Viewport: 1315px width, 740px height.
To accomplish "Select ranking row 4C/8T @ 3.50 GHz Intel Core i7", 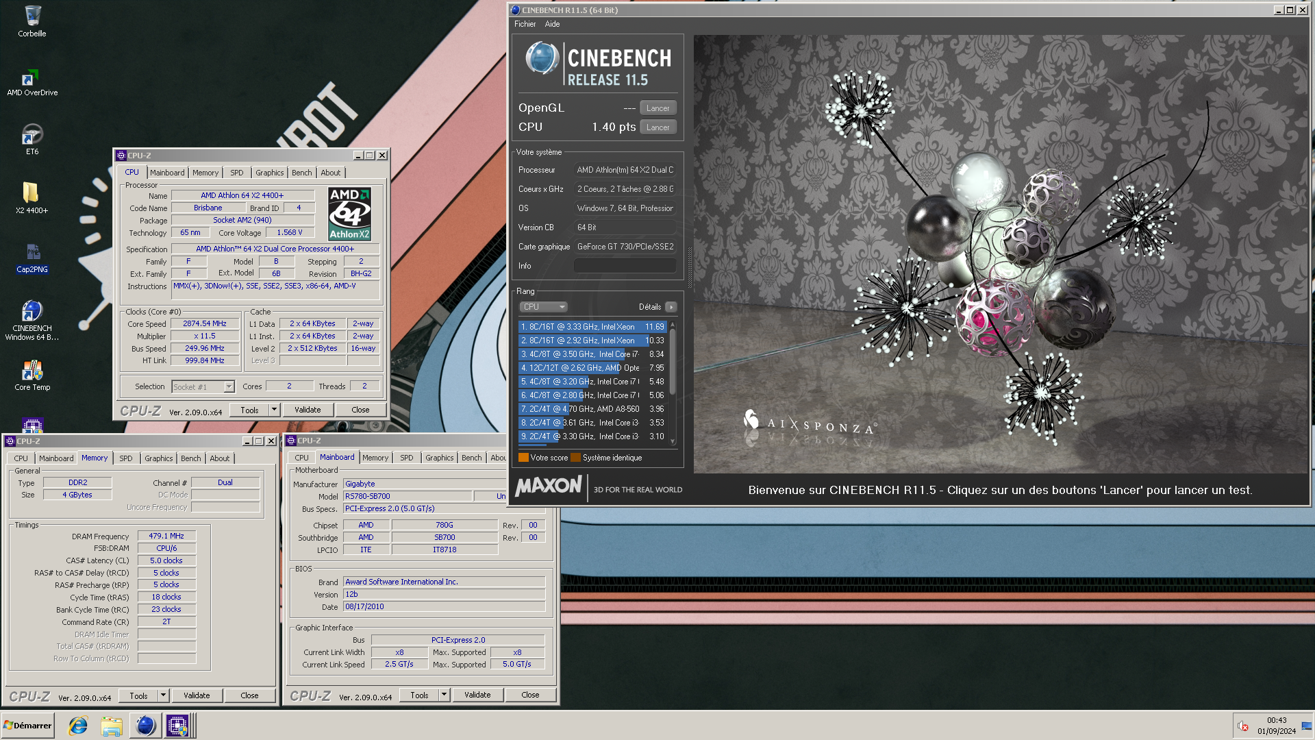I will pyautogui.click(x=592, y=354).
